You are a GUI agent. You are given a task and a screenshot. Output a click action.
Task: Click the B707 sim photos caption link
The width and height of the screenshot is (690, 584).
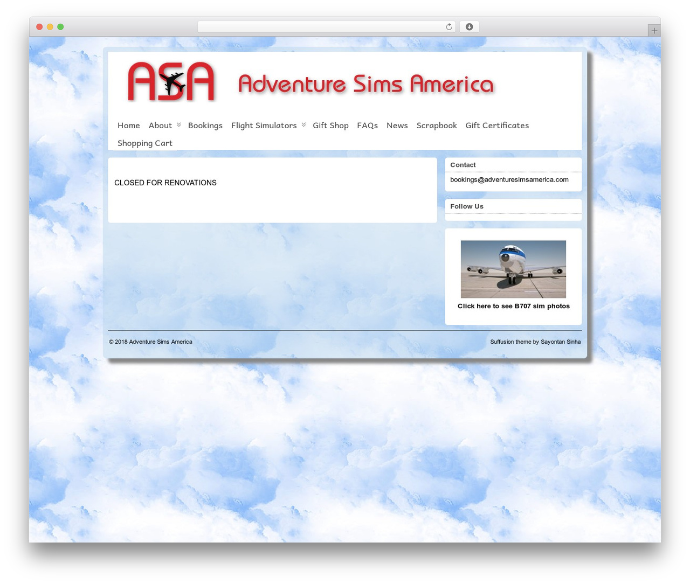(x=514, y=306)
